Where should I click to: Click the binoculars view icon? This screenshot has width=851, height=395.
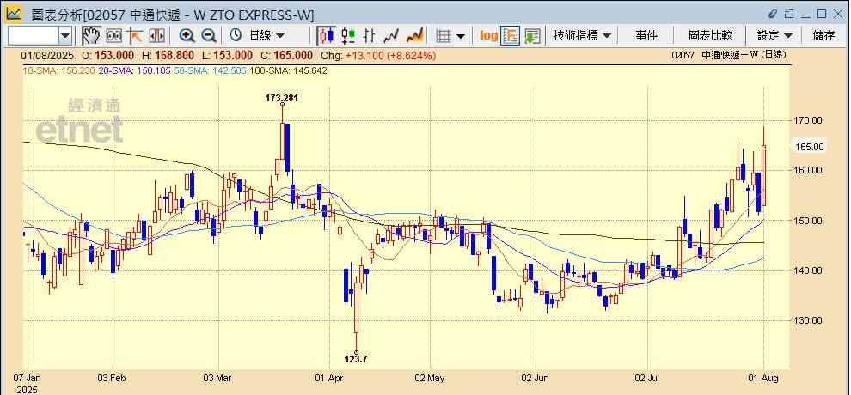click(113, 36)
